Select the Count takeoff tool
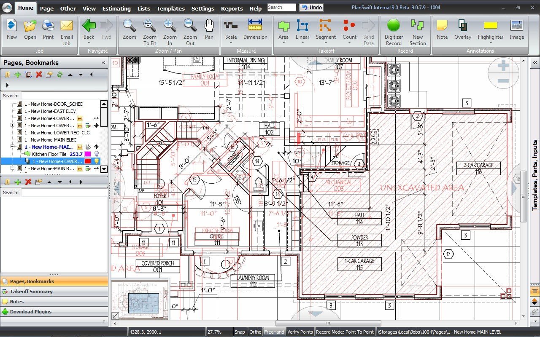 pyautogui.click(x=349, y=29)
